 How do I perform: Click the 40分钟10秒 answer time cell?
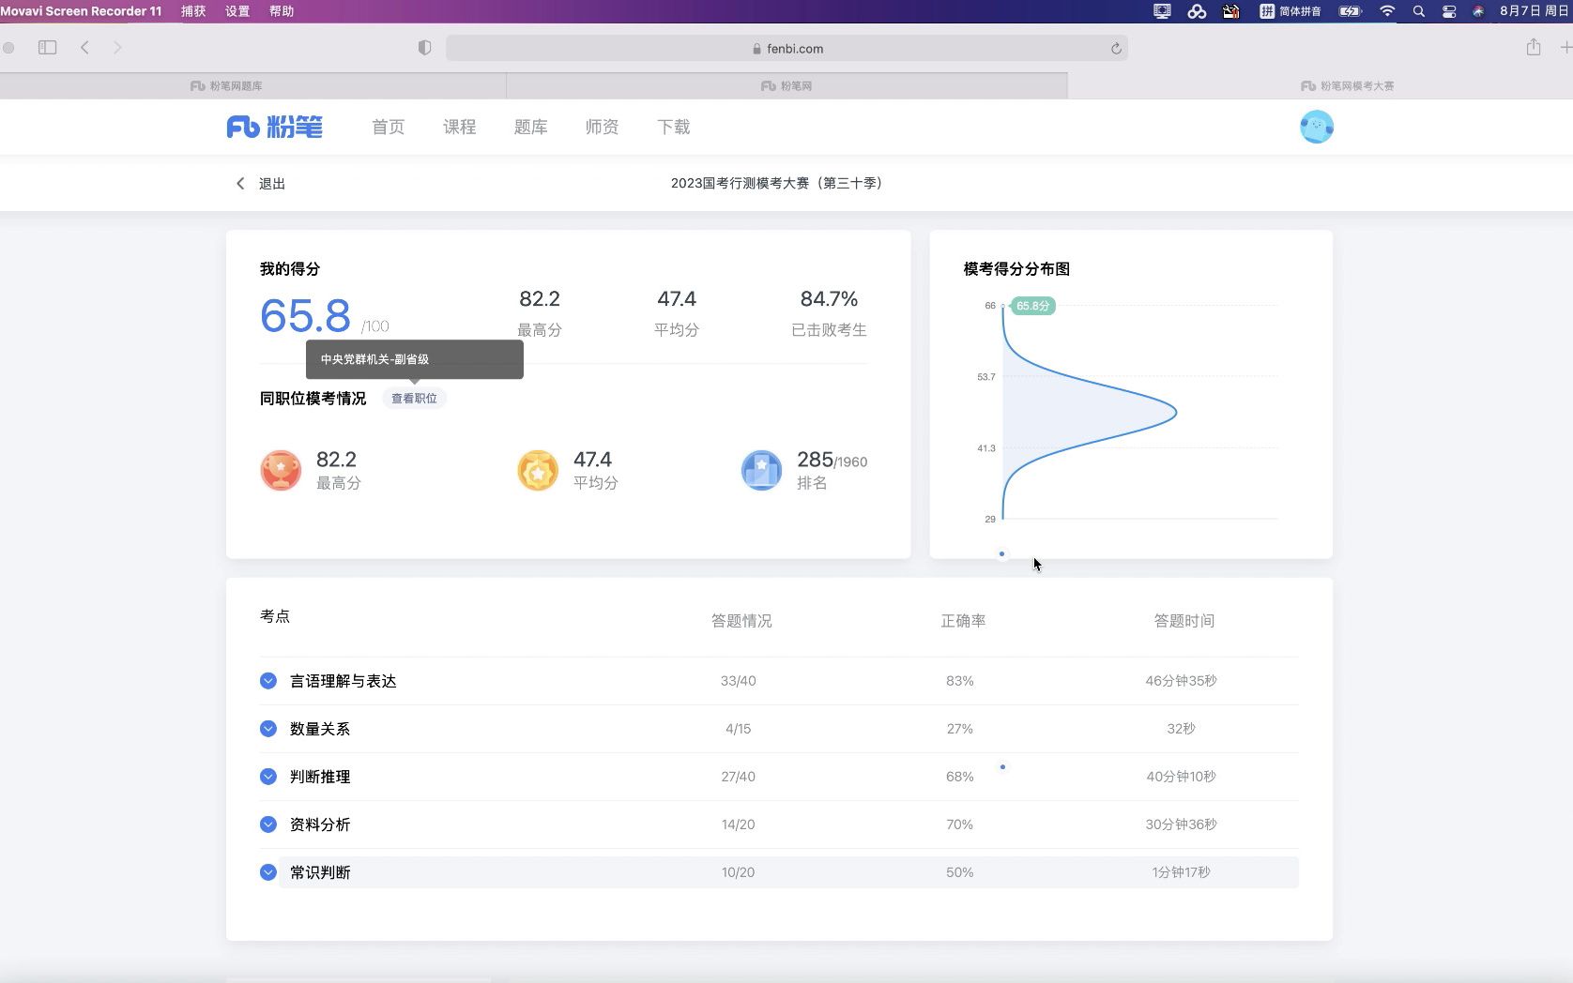coord(1181,777)
